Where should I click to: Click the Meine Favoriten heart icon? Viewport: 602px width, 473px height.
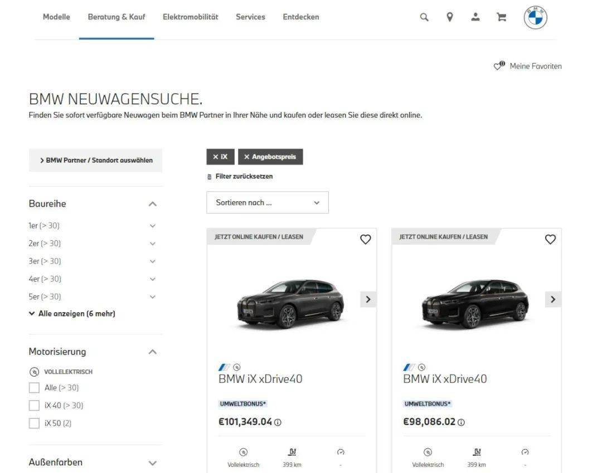tap(499, 66)
